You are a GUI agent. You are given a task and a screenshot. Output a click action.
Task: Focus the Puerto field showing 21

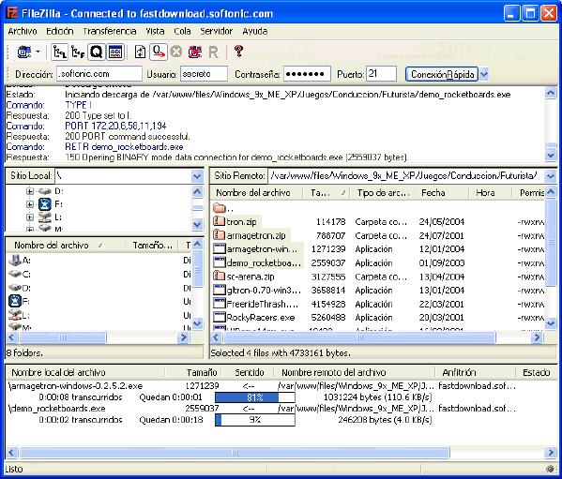coord(381,74)
